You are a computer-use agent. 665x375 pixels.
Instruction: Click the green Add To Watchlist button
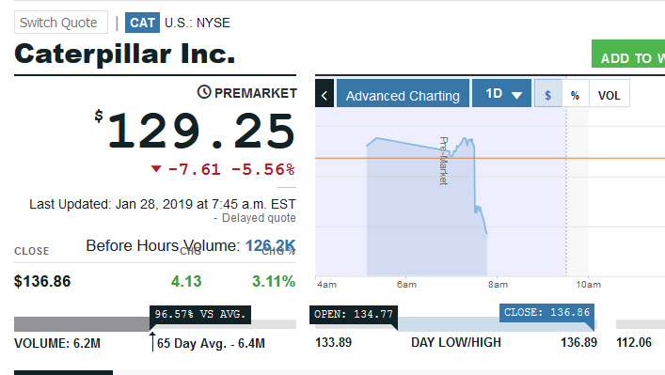coord(628,54)
